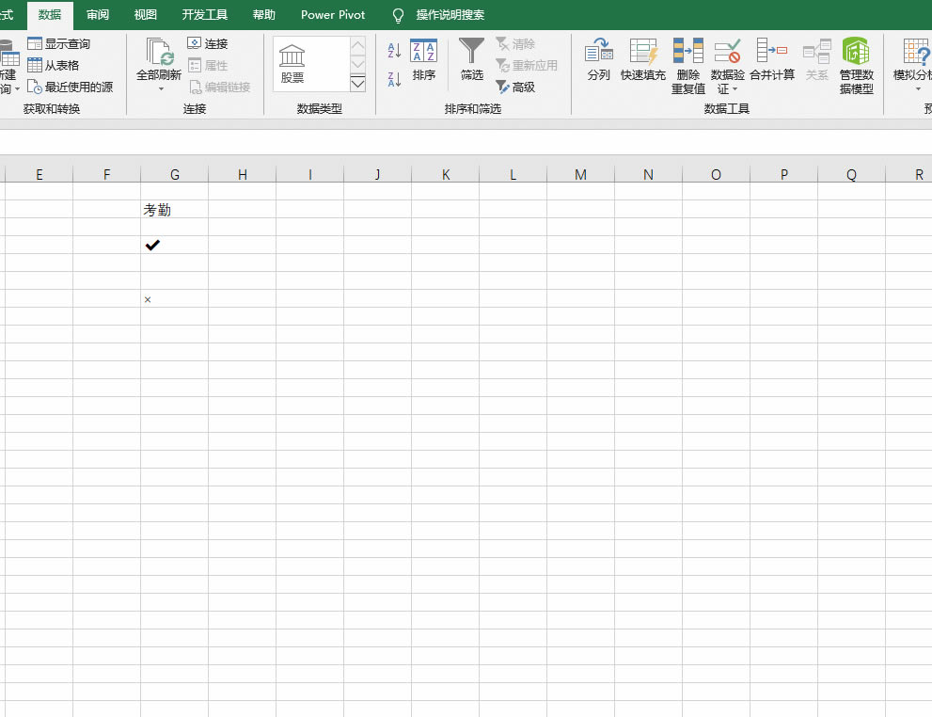Select the 股票 stocks data type

point(292,63)
